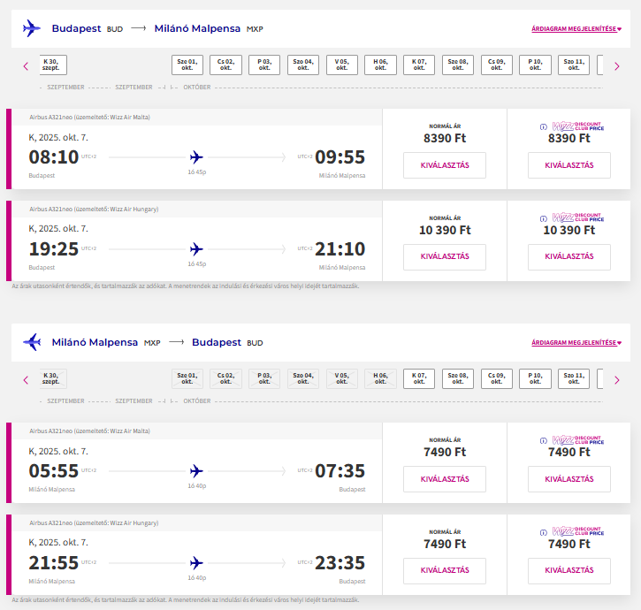Screen dimensions: 641x610
Task: Click the plane icon beside Budapest header
Action: pyautogui.click(x=32, y=28)
